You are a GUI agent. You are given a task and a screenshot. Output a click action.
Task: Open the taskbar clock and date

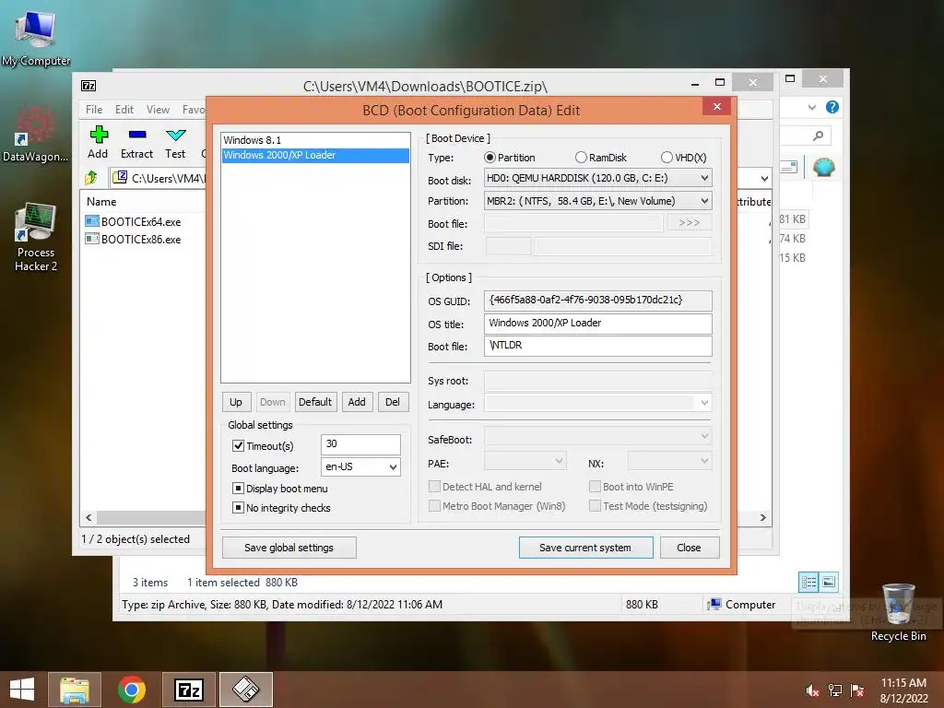903,690
